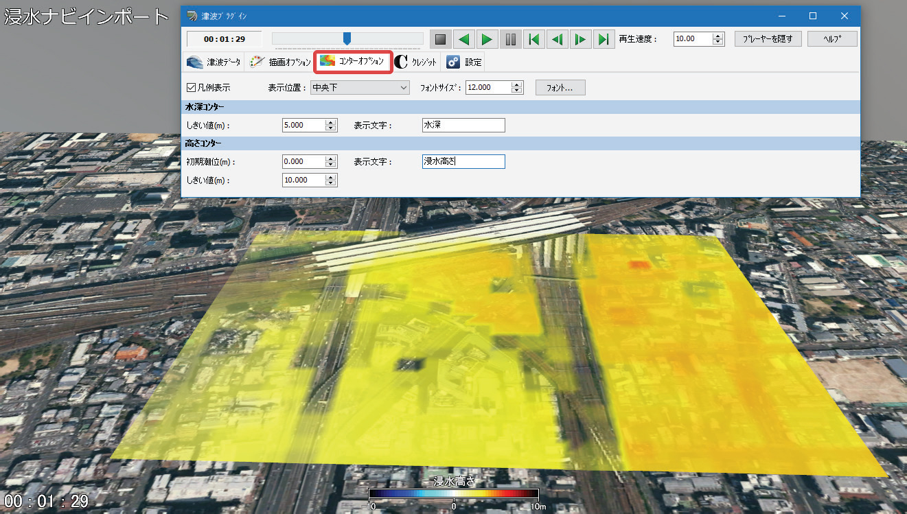This screenshot has height=514, width=907.
Task: Open the ヘルプ button
Action: pos(832,39)
